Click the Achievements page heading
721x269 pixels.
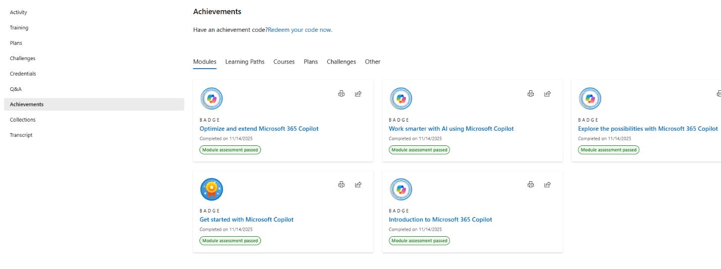[217, 12]
